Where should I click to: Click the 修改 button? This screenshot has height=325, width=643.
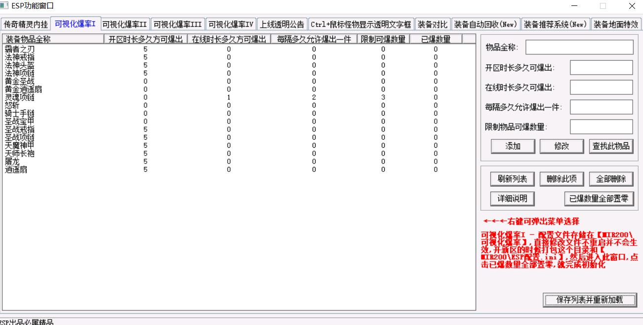562,146
